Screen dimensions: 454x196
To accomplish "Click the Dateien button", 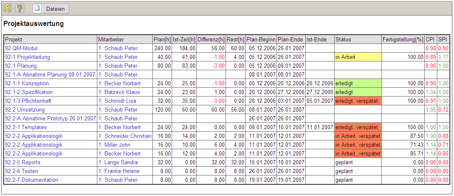I will point(51,8).
